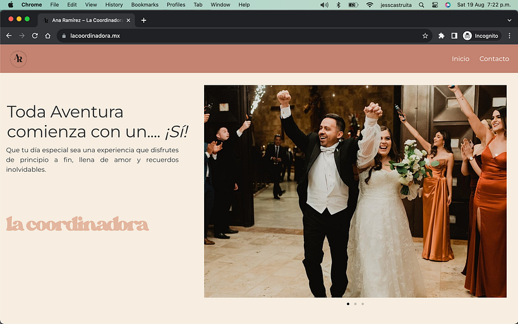Open the Incognito profile button

(x=481, y=35)
